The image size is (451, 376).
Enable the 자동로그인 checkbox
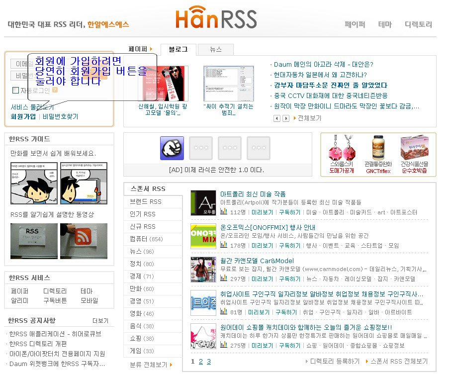point(15,90)
